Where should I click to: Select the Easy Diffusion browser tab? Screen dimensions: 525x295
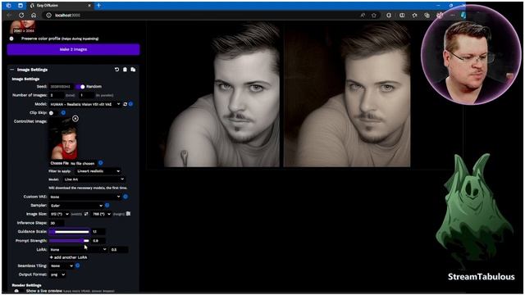tap(60, 6)
